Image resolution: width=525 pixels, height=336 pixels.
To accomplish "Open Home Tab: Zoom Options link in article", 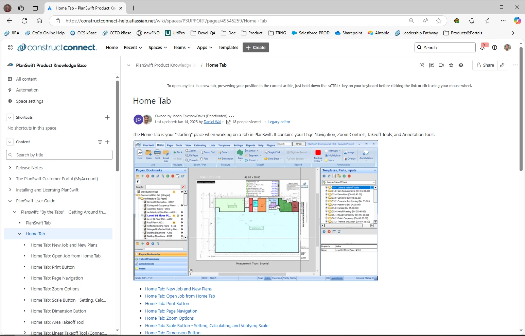I will pyautogui.click(x=169, y=318).
